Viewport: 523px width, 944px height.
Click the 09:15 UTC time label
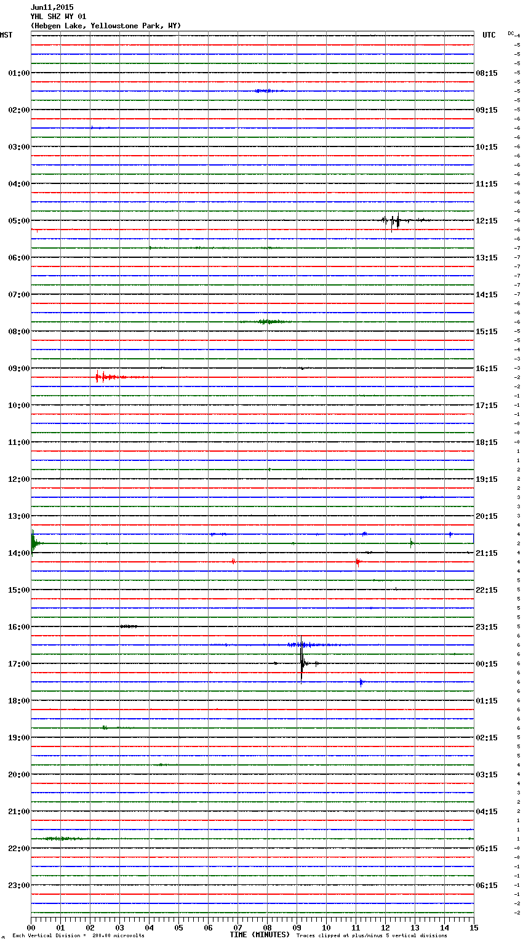(487, 110)
